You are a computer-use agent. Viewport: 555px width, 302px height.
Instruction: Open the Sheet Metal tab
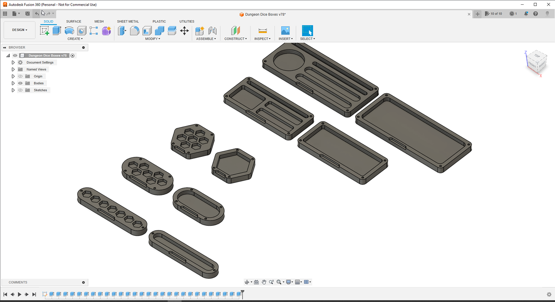tap(128, 21)
